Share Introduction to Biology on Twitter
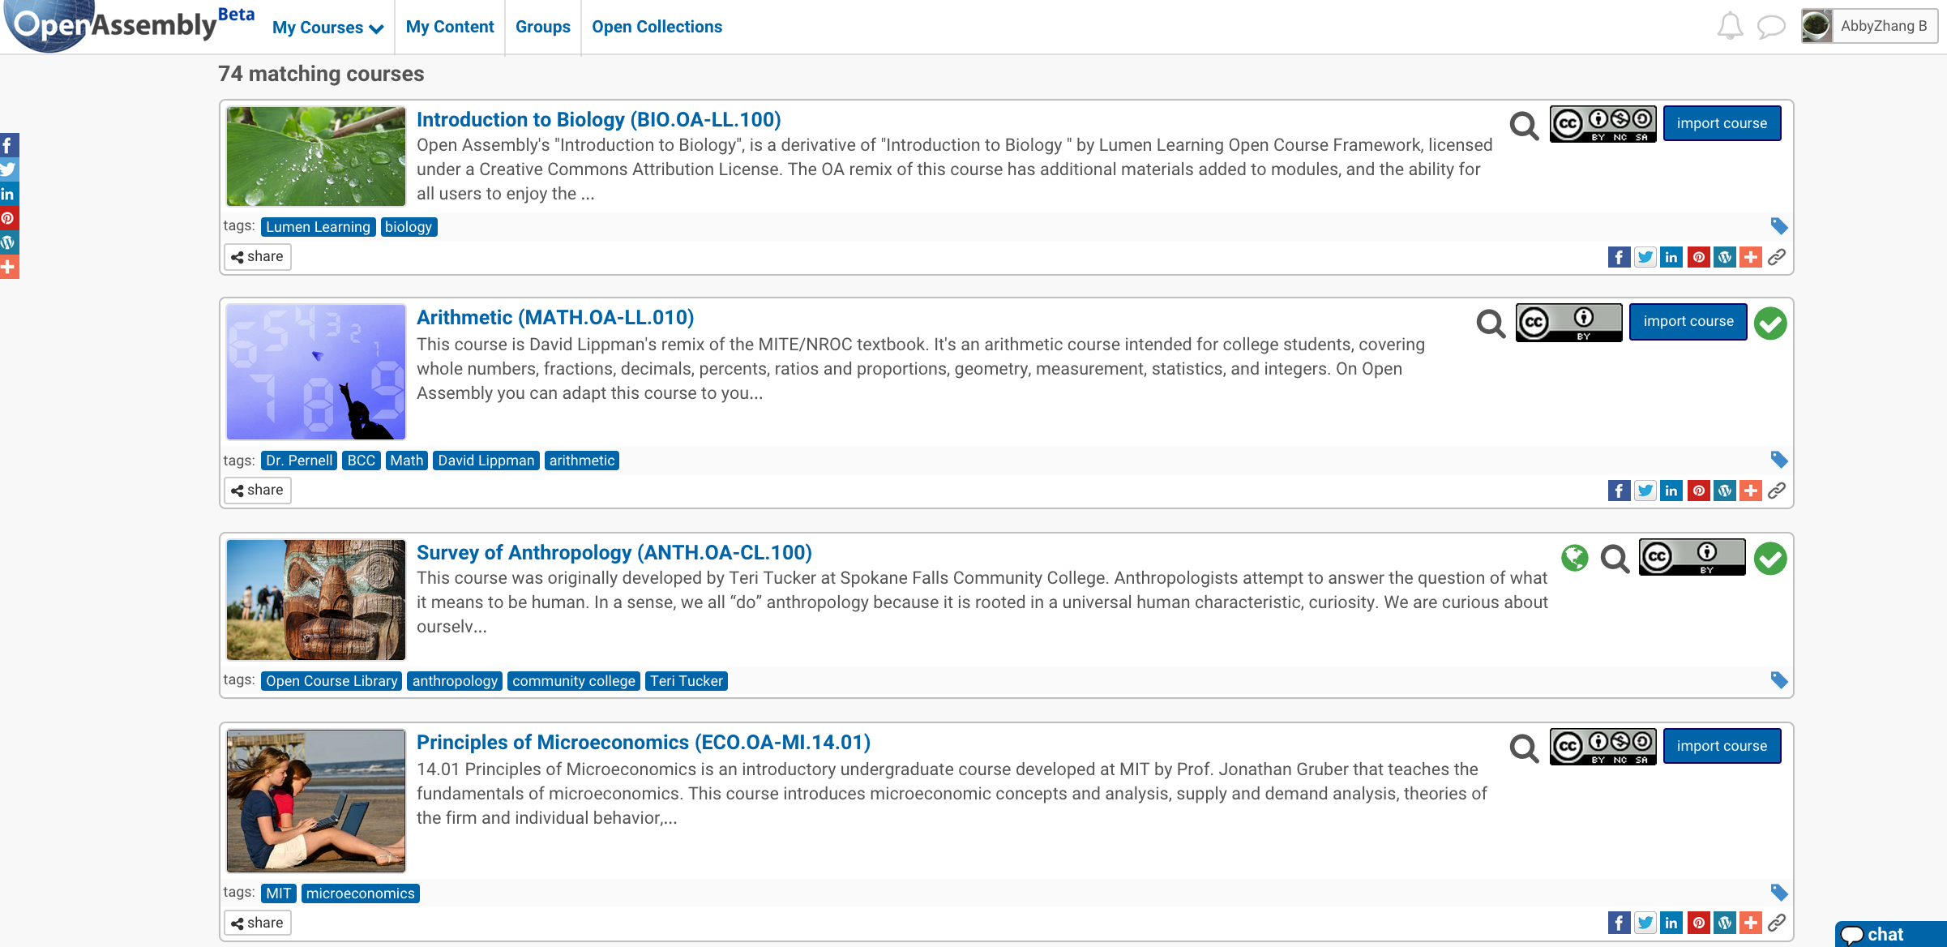1947x947 pixels. [1645, 257]
